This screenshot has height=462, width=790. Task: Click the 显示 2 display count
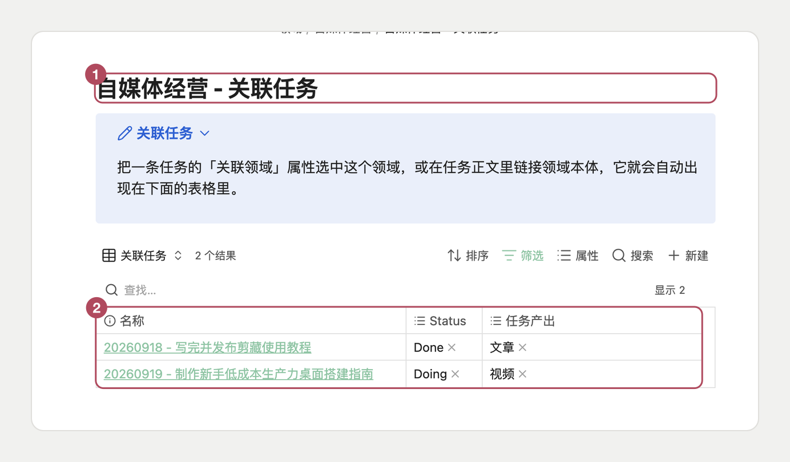[x=670, y=290]
